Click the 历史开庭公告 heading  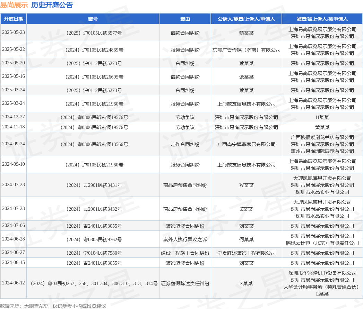52,5
